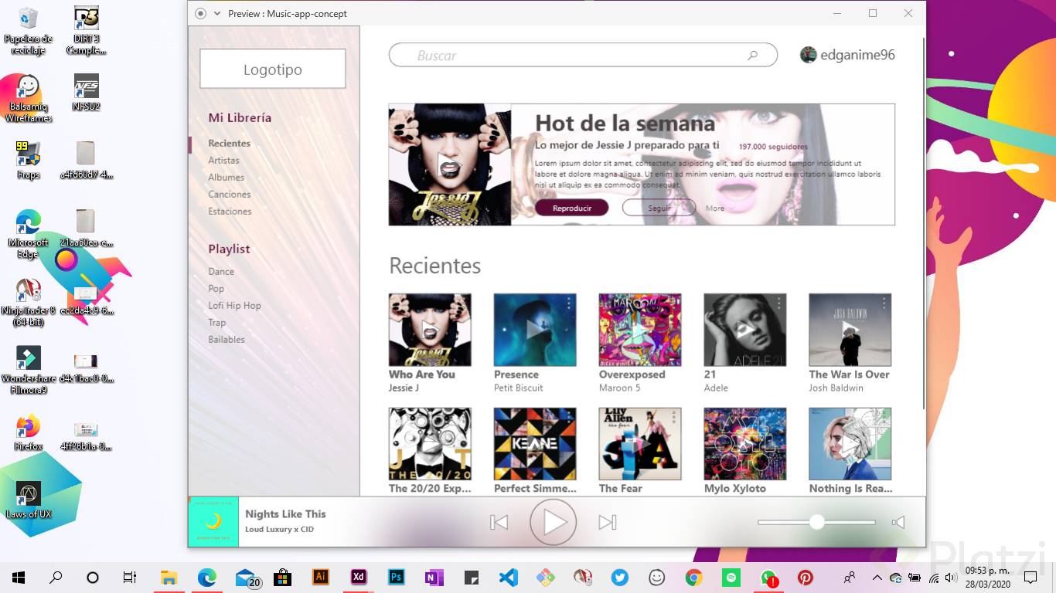Start playback with the large play button

pos(554,523)
